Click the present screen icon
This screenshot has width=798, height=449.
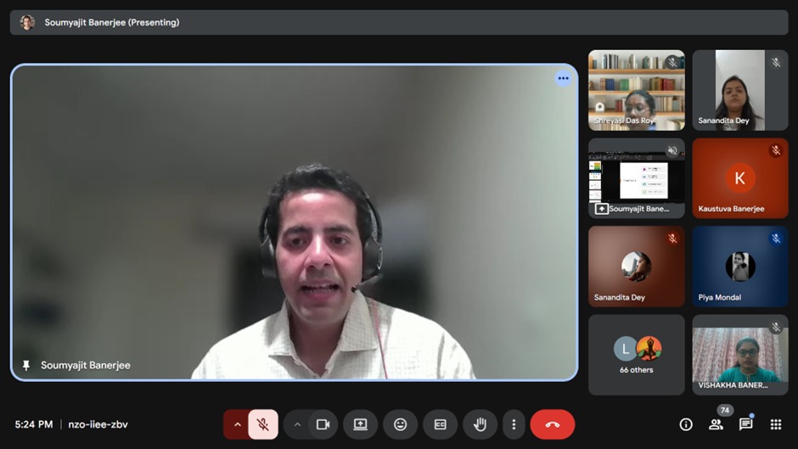coord(360,424)
